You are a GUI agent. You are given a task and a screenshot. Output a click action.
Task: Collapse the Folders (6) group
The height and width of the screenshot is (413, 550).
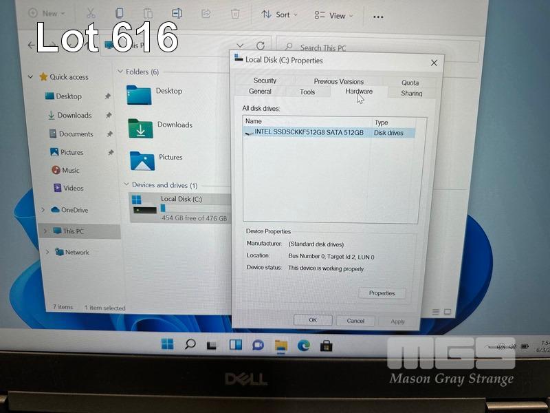(120, 72)
